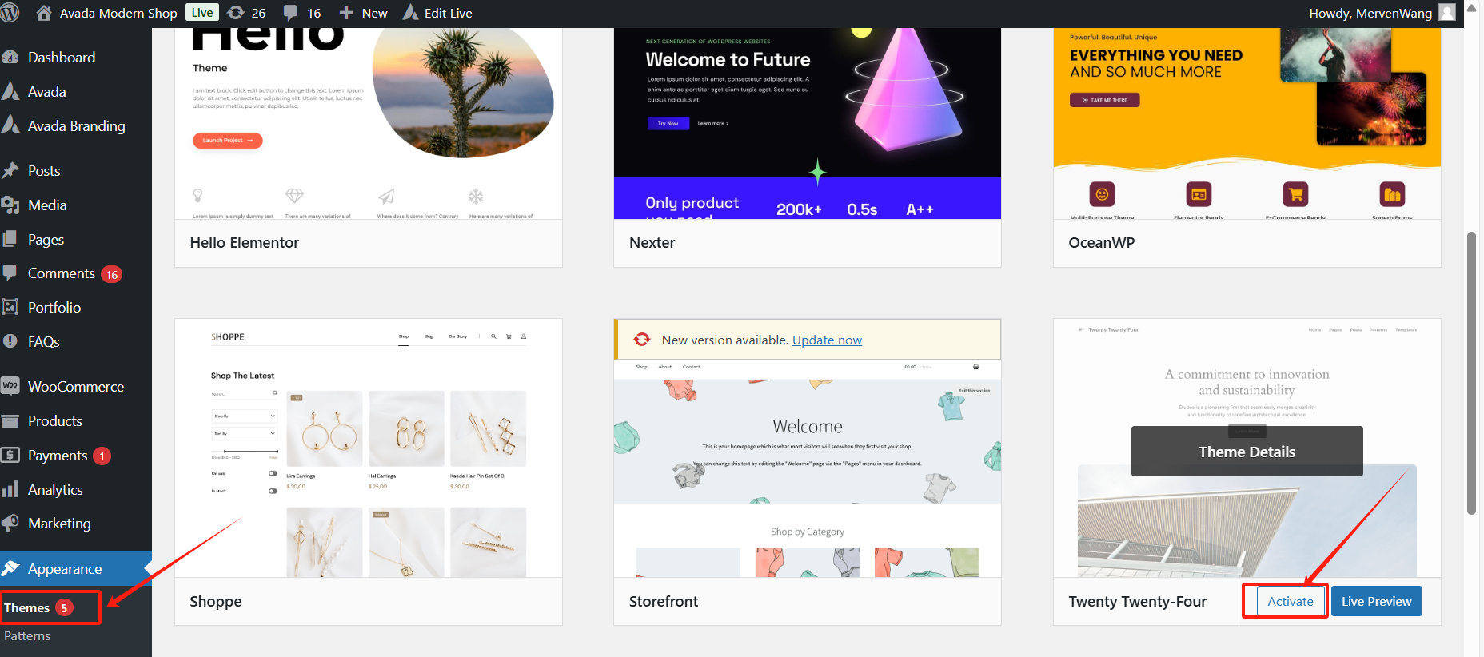Click the Analytics bar chart icon
This screenshot has height=657, width=1484.
pos(10,489)
